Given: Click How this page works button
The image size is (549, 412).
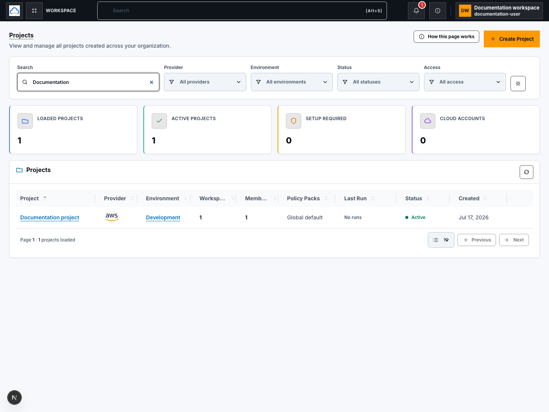Looking at the screenshot, I should pyautogui.click(x=446, y=37).
